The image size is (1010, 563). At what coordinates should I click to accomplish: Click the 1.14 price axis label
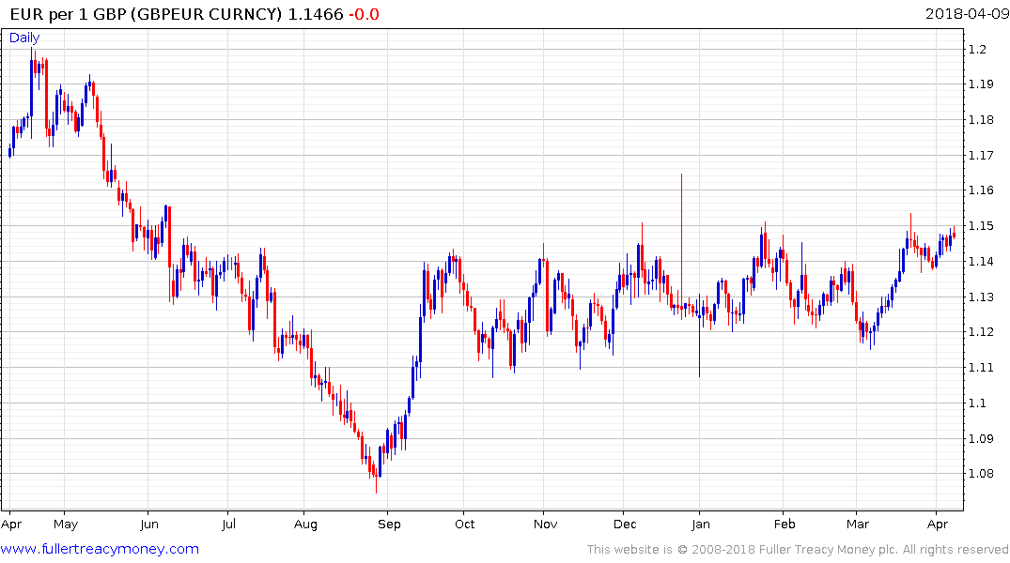pos(981,261)
